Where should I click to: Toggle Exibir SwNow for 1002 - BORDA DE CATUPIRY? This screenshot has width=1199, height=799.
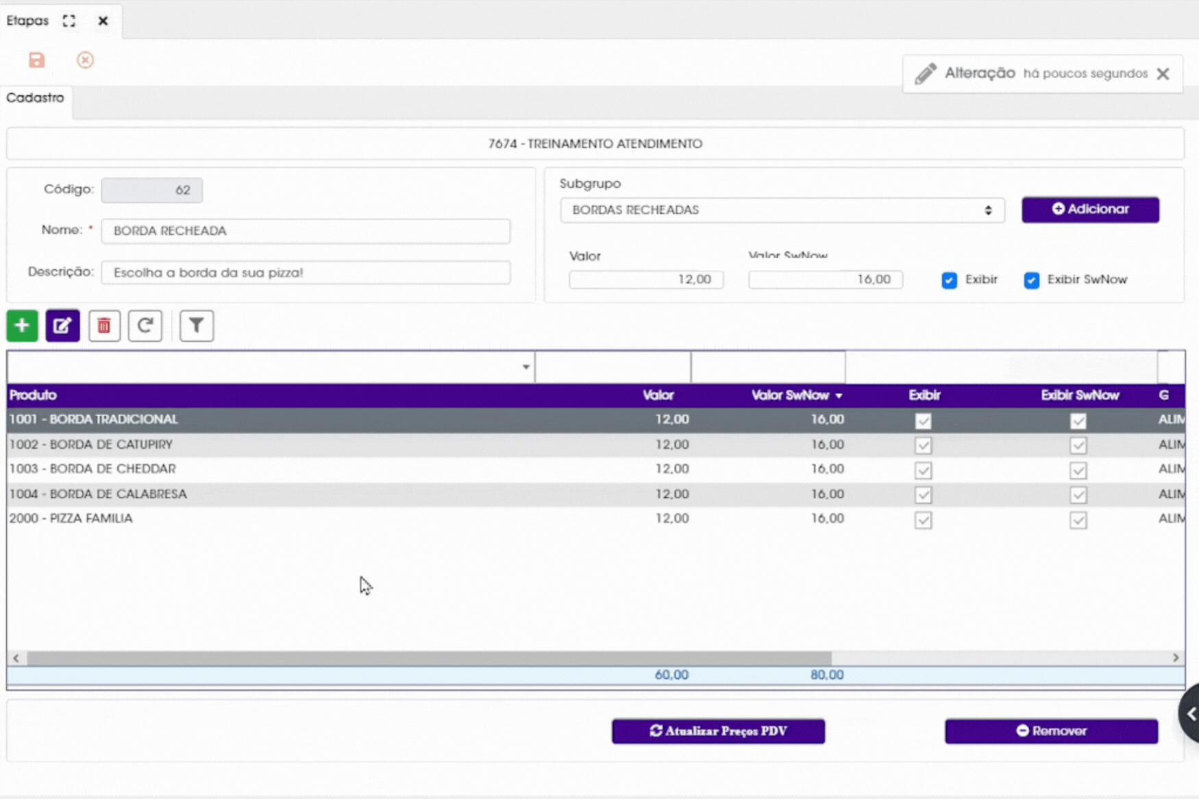click(1078, 445)
